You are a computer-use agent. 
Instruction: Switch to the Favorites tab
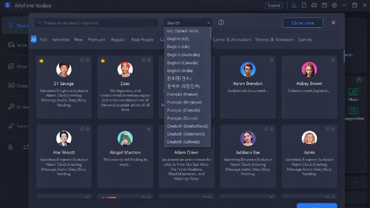click(61, 40)
